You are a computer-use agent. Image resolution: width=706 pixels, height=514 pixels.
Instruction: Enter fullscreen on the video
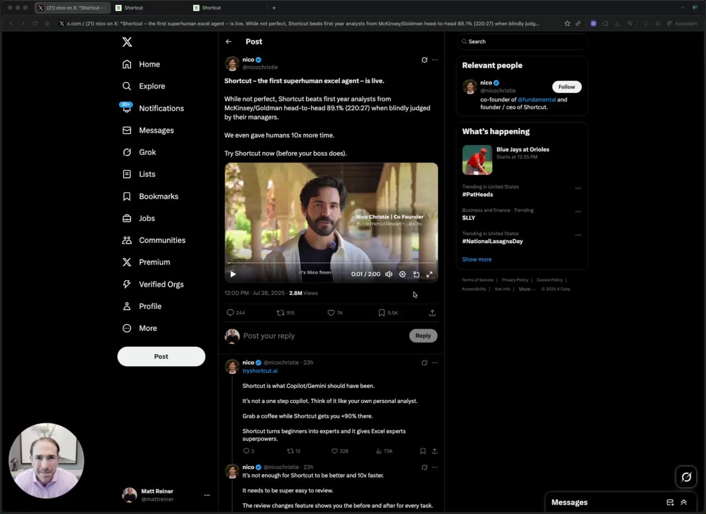point(430,274)
